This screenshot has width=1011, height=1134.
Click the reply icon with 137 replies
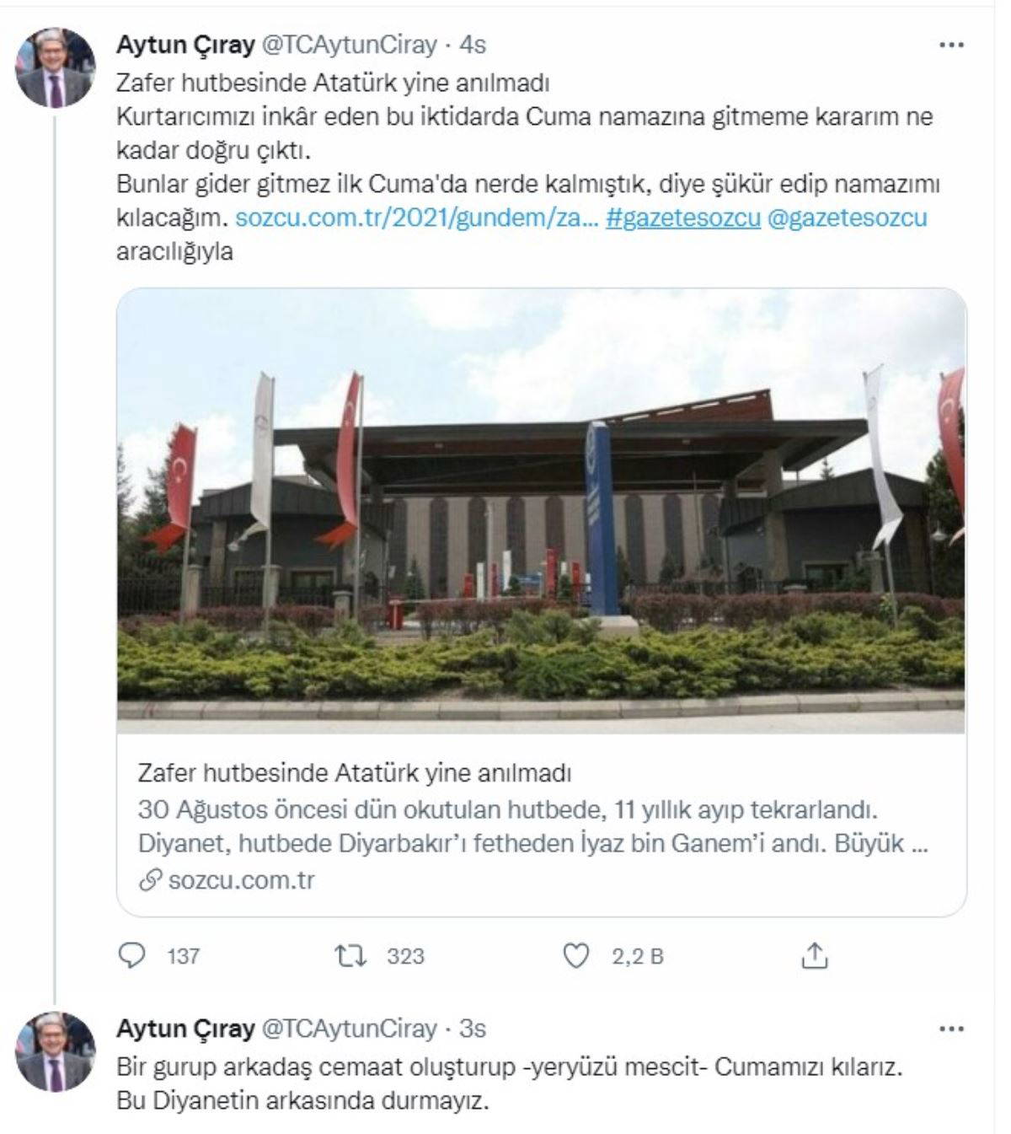coord(132,955)
